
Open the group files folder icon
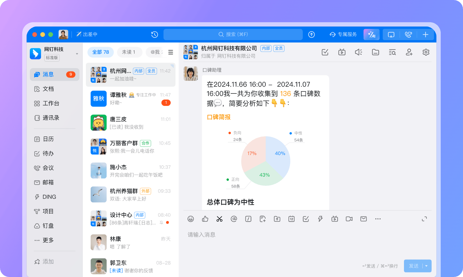pyautogui.click(x=375, y=52)
